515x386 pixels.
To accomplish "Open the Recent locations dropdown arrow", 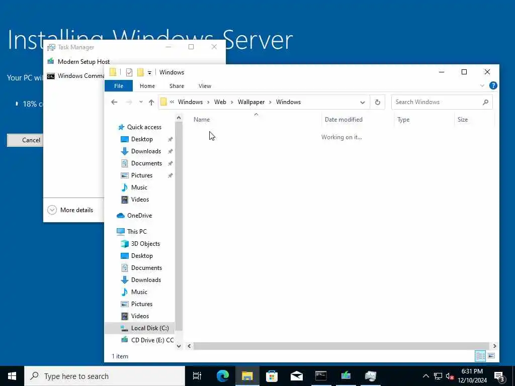I will pos(141,102).
